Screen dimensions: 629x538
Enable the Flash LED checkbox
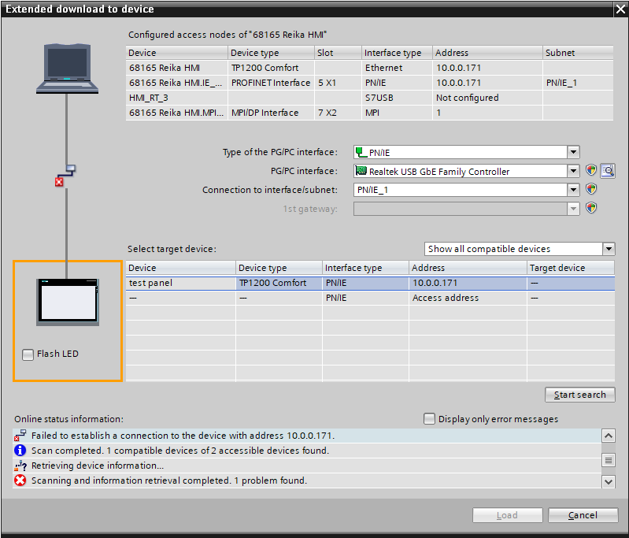pos(28,354)
